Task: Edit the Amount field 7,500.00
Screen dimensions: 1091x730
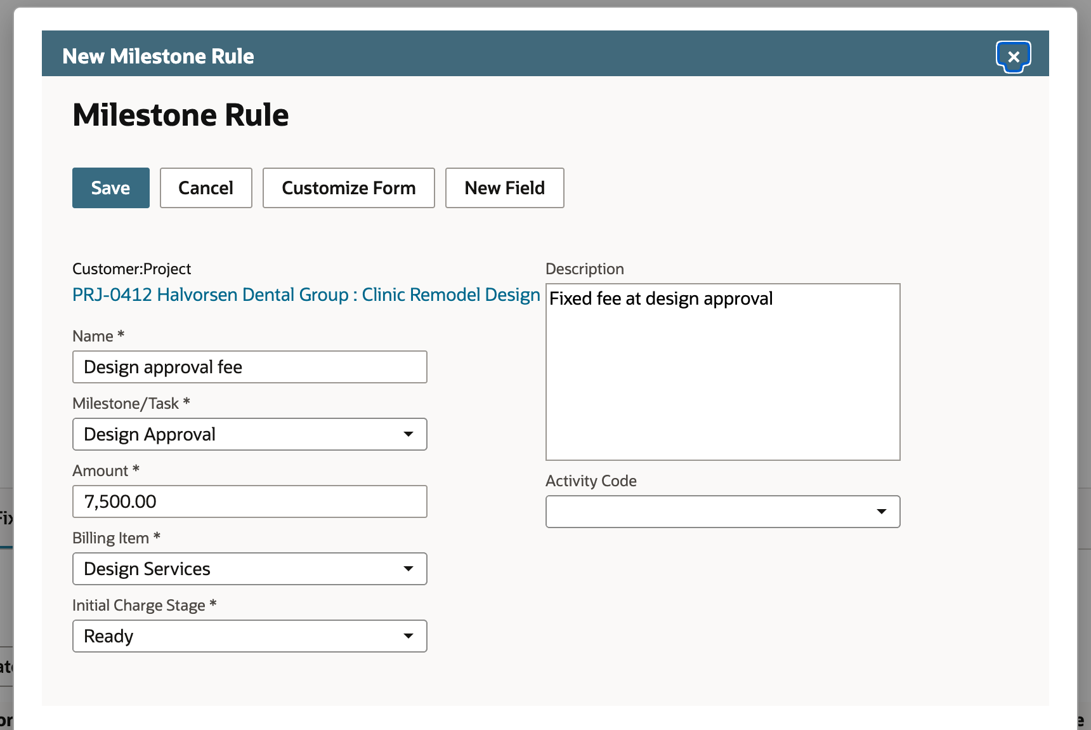Action: point(250,501)
